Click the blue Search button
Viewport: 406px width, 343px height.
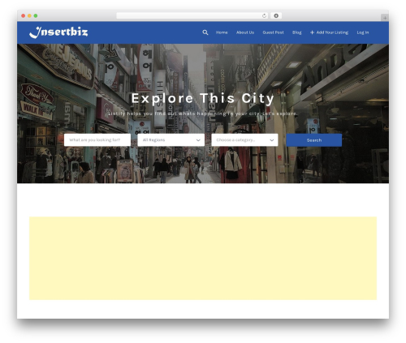click(314, 140)
